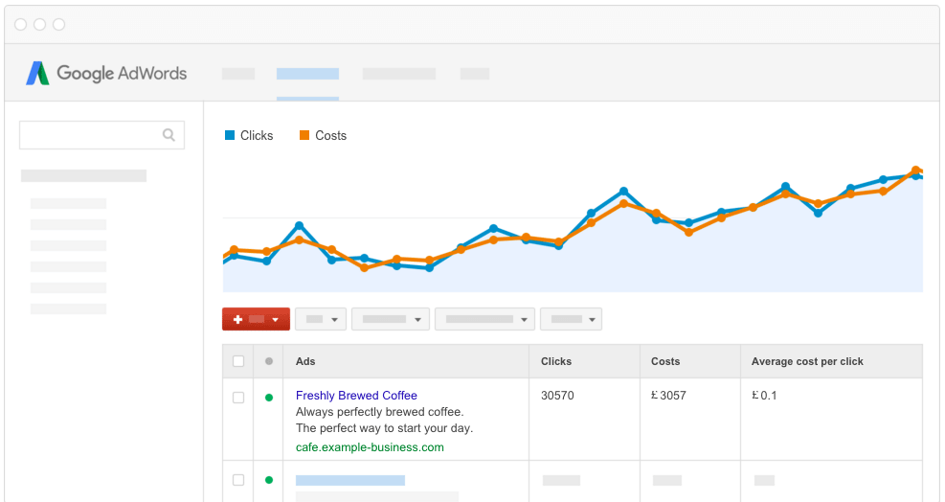Click the green status dot in second ad row
This screenshot has height=502, width=945.
269,480
